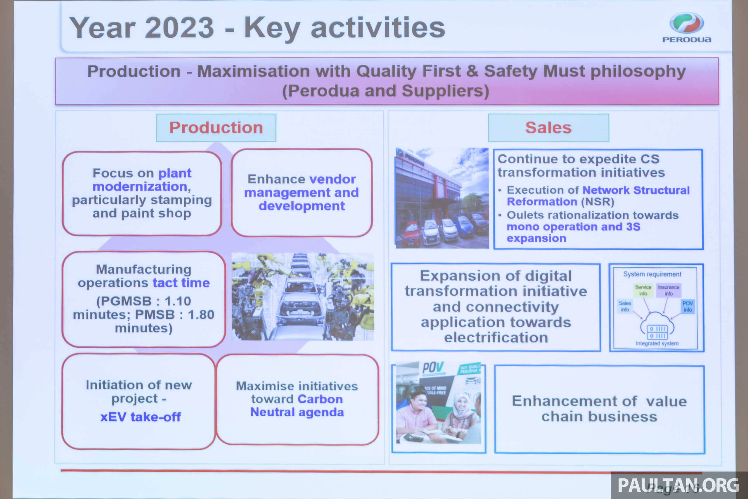Open the Perodua showroom building photo

[442, 198]
